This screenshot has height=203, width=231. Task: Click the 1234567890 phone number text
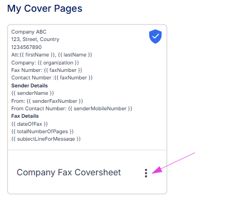[26, 47]
